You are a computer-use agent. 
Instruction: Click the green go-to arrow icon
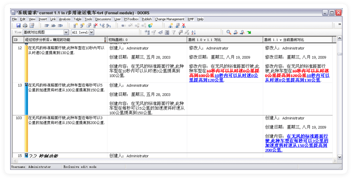[249, 32]
